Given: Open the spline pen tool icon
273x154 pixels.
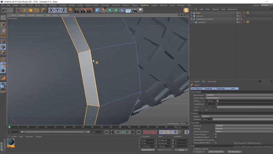Looking at the screenshot, I should click(104, 10).
